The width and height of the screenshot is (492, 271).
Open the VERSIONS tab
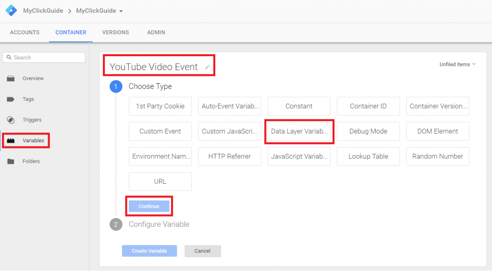[115, 32]
